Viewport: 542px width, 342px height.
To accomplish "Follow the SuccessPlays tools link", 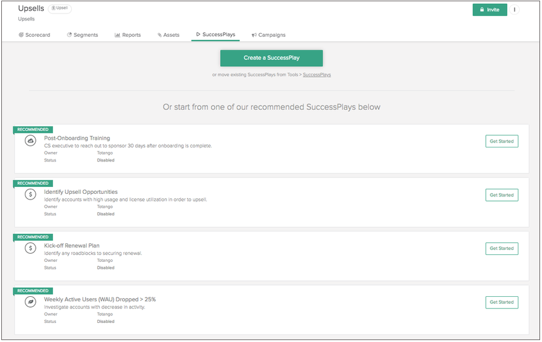I will pyautogui.click(x=317, y=75).
